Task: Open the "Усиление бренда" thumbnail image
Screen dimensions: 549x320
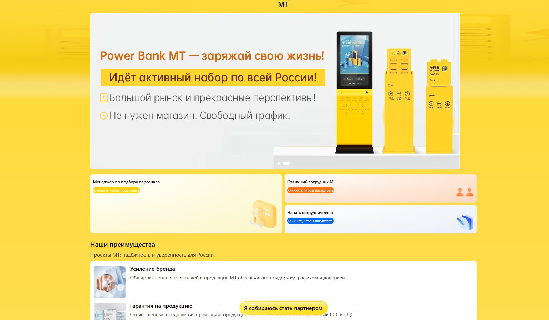Action: click(110, 282)
